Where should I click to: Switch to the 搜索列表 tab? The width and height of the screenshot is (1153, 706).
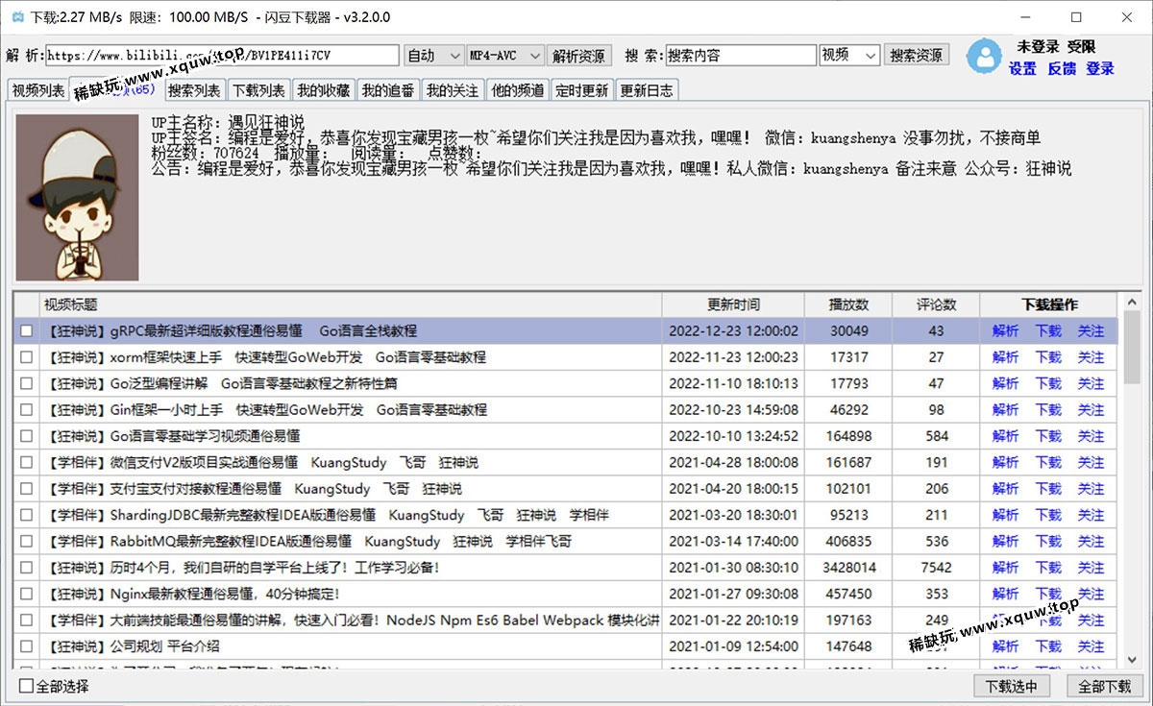[193, 90]
